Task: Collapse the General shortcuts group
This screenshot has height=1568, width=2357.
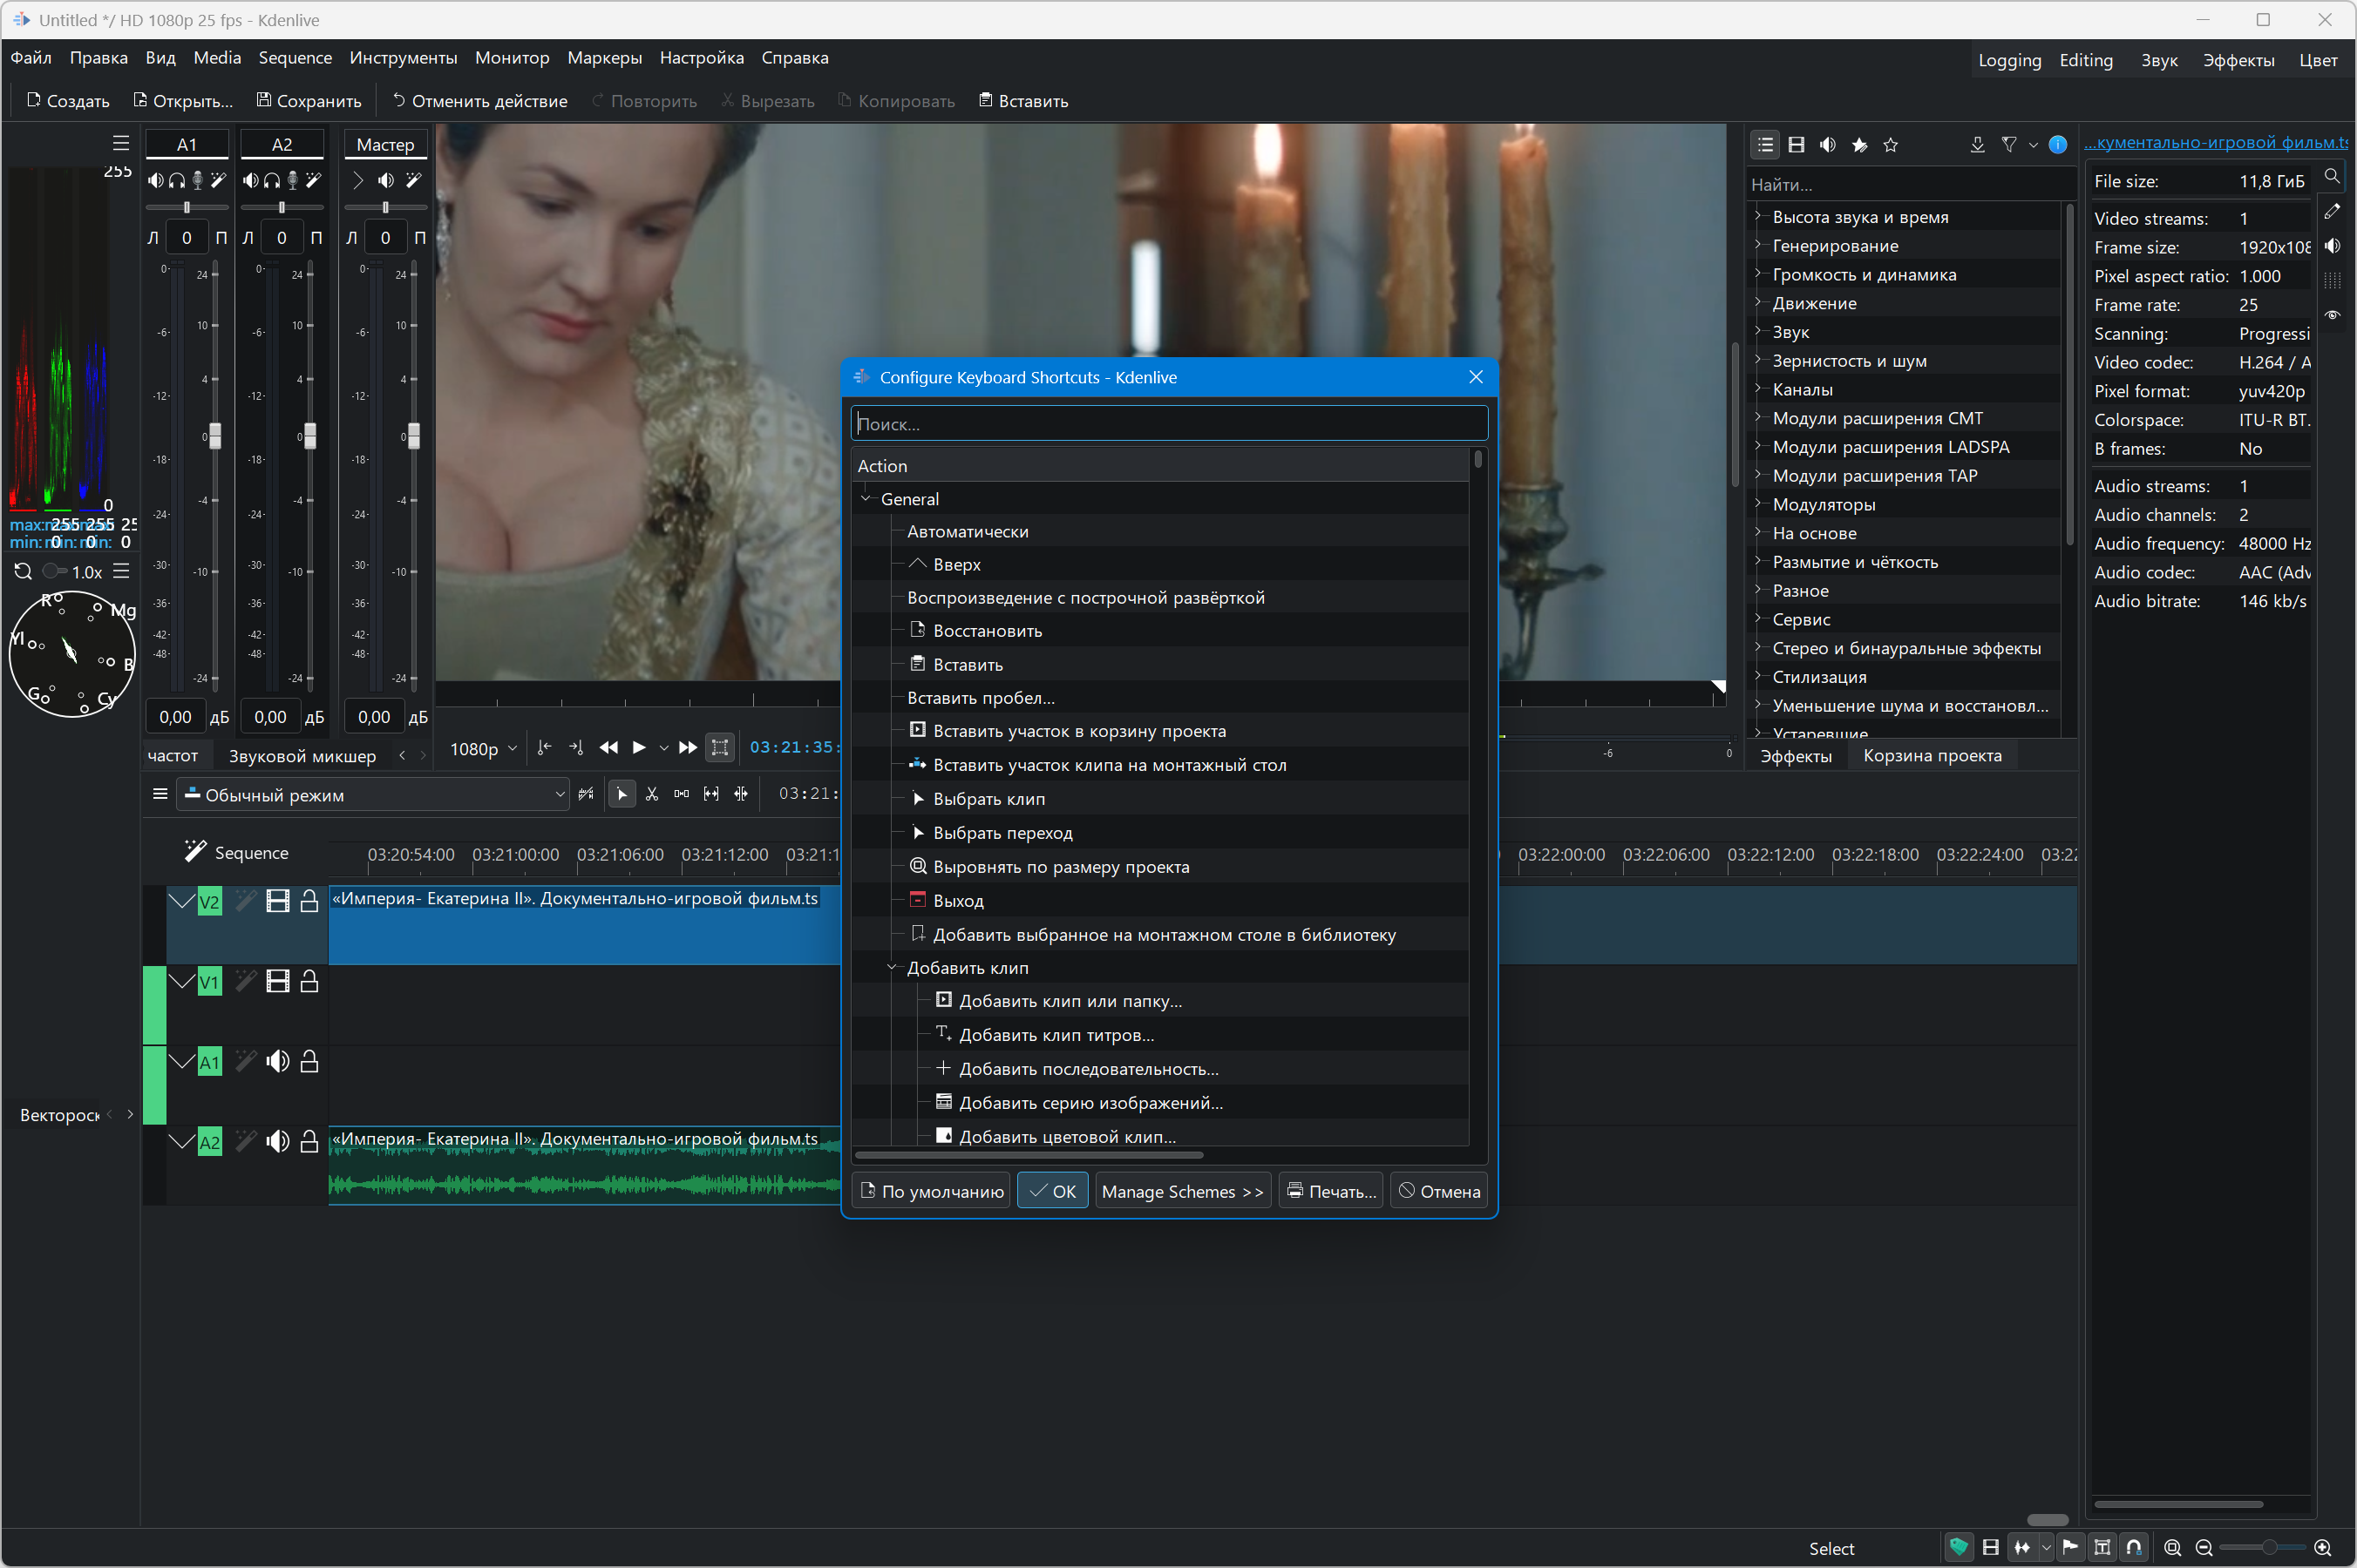Action: (x=866, y=499)
